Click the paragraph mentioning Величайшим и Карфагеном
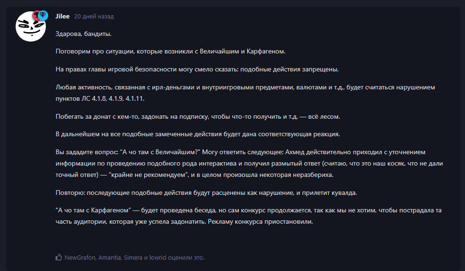 coord(170,51)
